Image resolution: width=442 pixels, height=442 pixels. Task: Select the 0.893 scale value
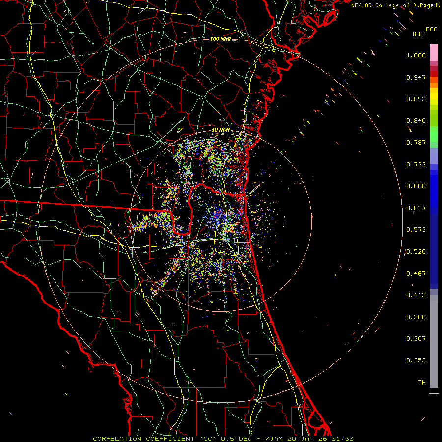coord(416,99)
